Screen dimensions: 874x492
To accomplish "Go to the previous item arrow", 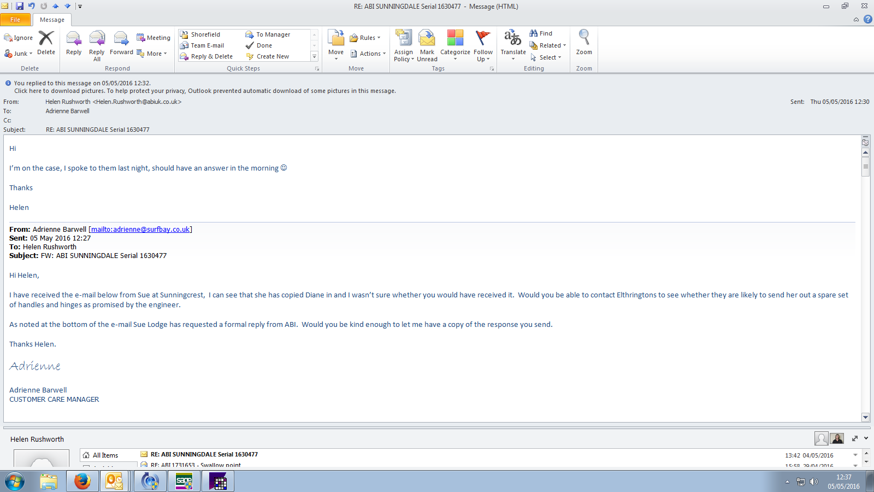I will [55, 6].
